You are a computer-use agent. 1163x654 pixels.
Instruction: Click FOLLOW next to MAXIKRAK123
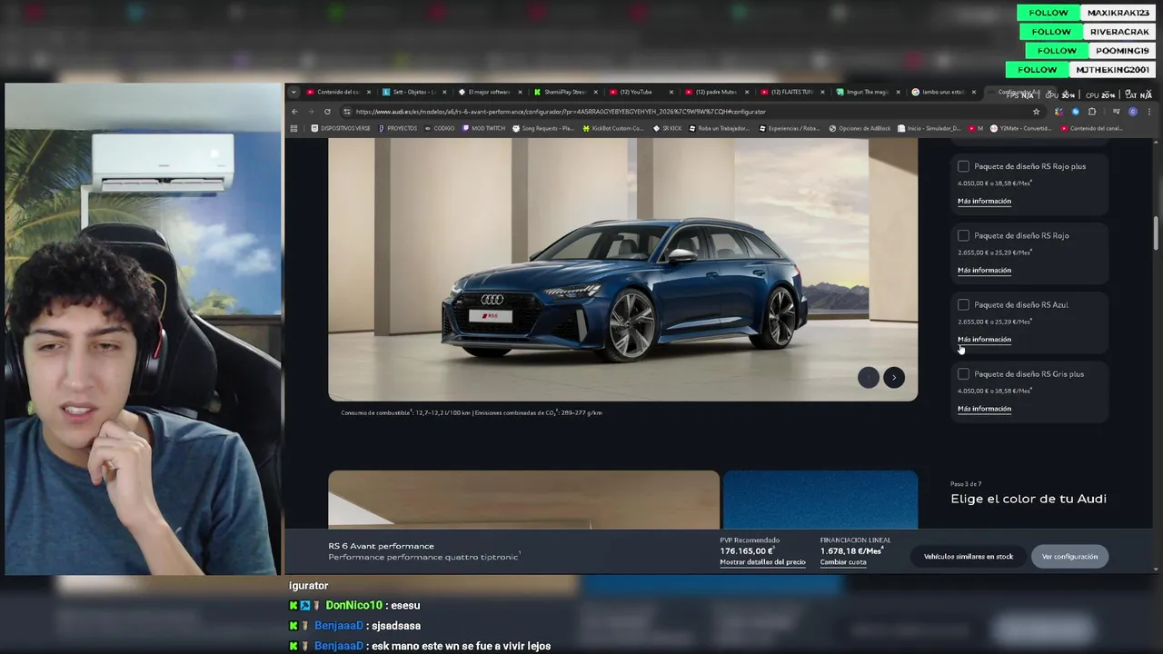pyautogui.click(x=1049, y=13)
